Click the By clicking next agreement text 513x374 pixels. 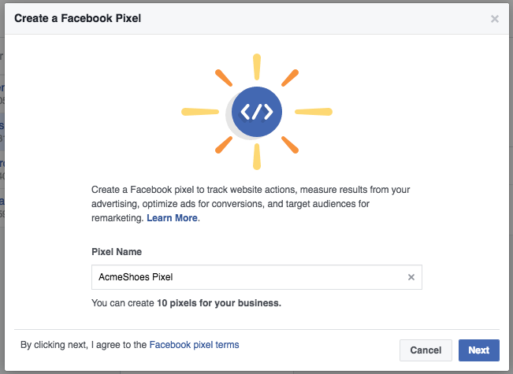coord(129,345)
